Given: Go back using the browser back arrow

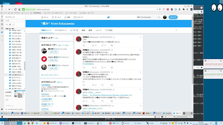Looking at the screenshot, I should (2, 9).
